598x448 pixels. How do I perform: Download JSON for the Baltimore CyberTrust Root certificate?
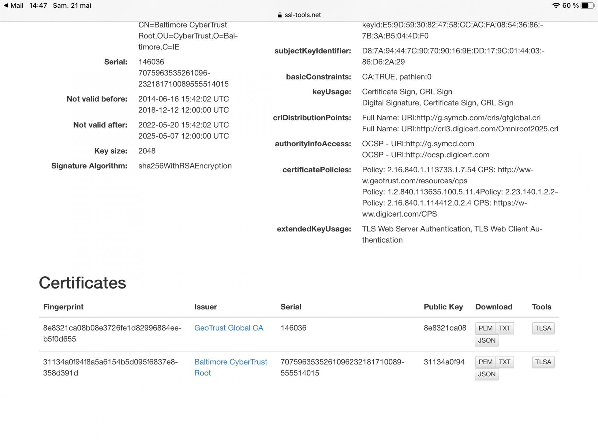486,374
